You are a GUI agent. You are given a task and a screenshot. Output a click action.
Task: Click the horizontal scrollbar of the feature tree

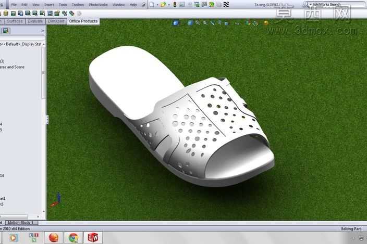pyautogui.click(x=14, y=216)
